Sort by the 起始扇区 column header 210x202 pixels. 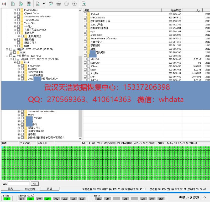[175, 10]
